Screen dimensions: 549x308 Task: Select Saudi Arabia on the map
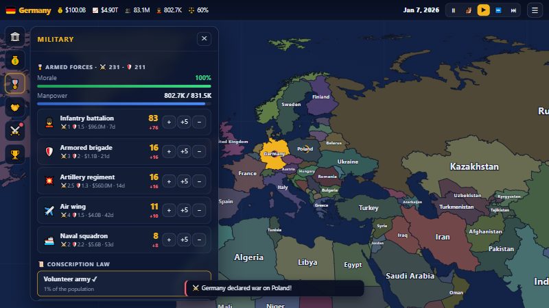point(410,276)
